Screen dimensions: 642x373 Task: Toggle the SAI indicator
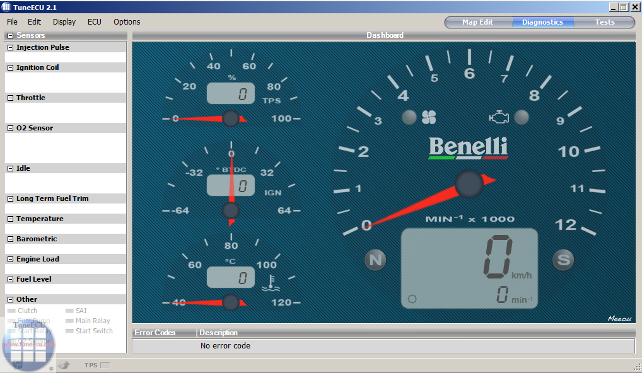point(70,311)
